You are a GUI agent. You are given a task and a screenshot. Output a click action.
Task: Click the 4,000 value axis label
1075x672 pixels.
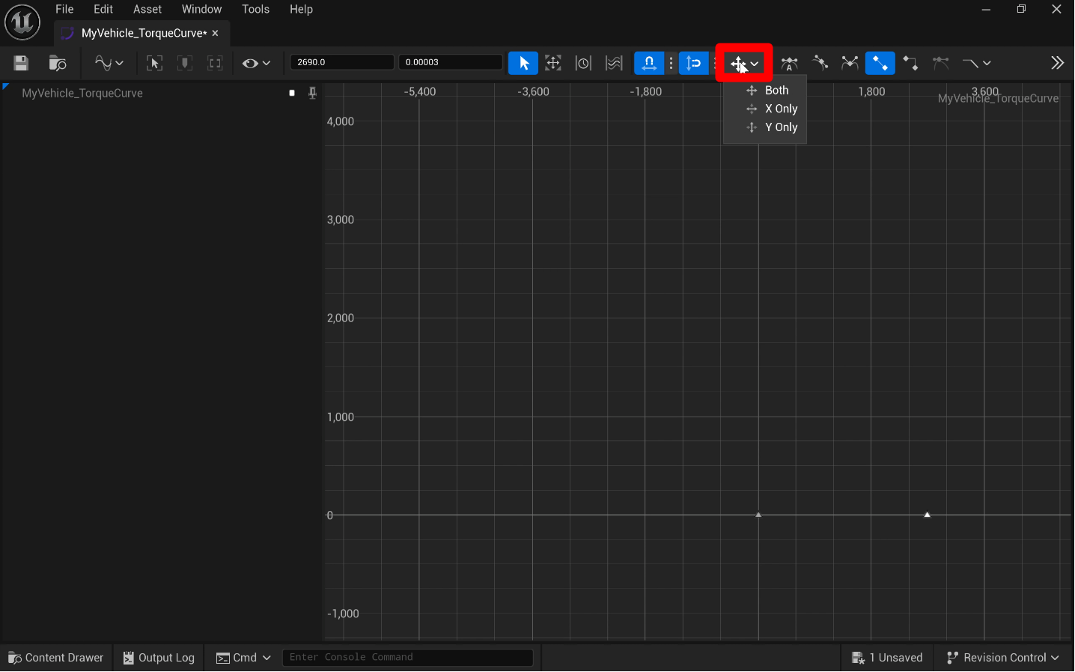(341, 121)
